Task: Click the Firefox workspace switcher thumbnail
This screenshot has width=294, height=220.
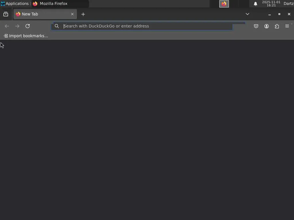Action: pyautogui.click(x=224, y=4)
